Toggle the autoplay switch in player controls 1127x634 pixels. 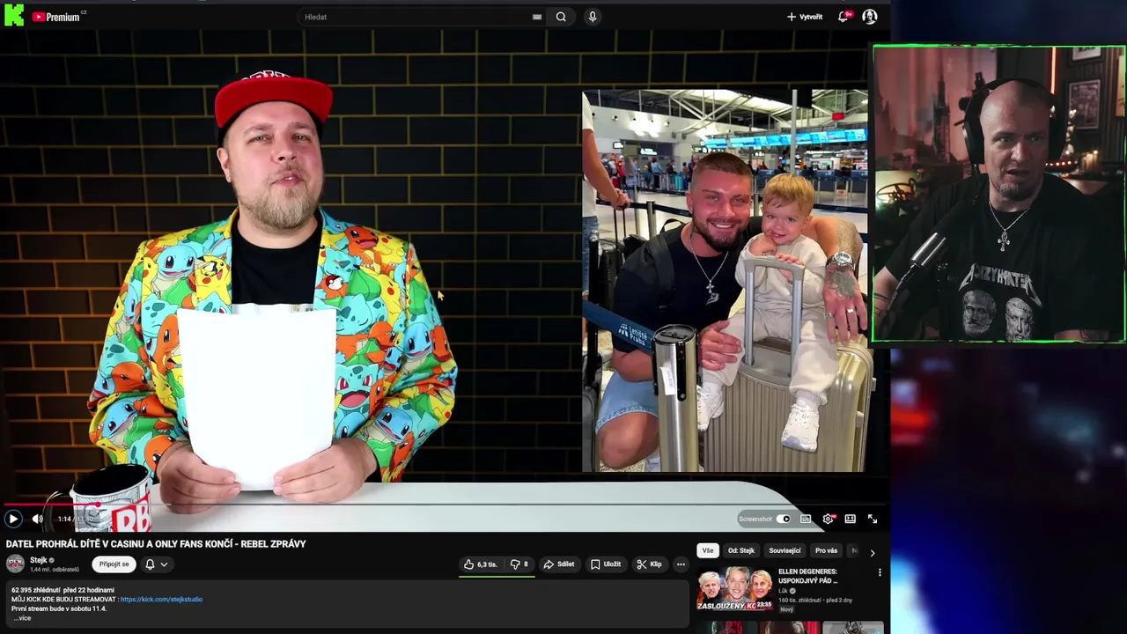coord(784,519)
